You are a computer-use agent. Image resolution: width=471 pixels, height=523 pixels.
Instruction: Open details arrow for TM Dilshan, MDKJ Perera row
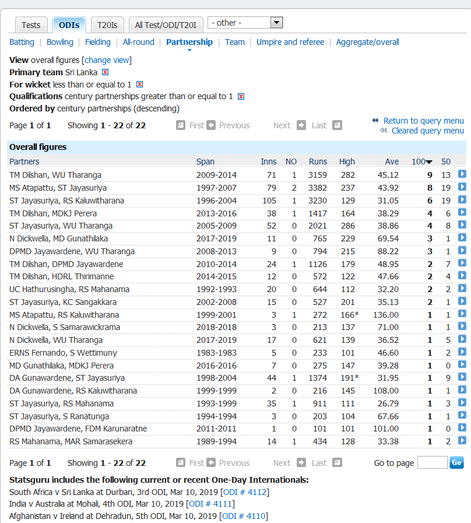[462, 212]
